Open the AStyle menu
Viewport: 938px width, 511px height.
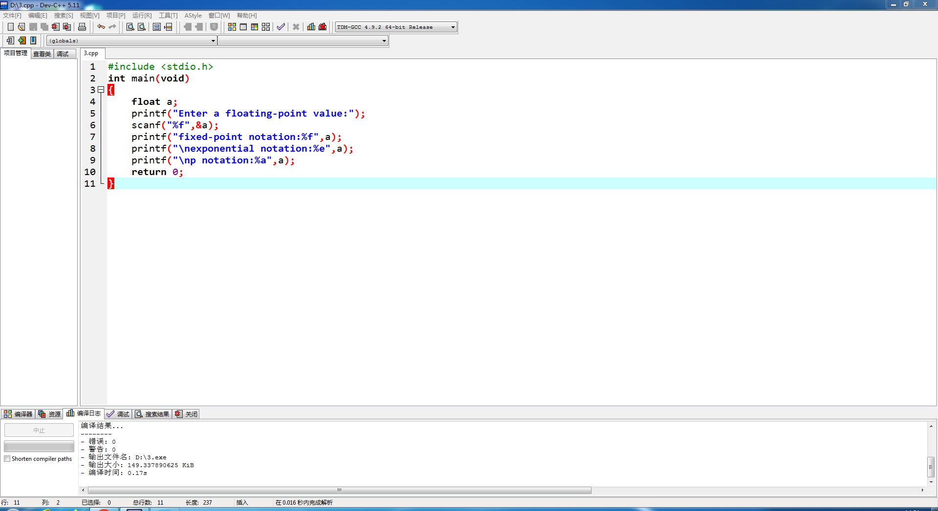coord(193,16)
